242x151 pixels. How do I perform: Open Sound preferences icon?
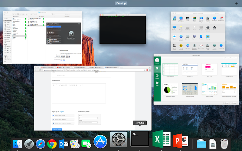(214, 28)
